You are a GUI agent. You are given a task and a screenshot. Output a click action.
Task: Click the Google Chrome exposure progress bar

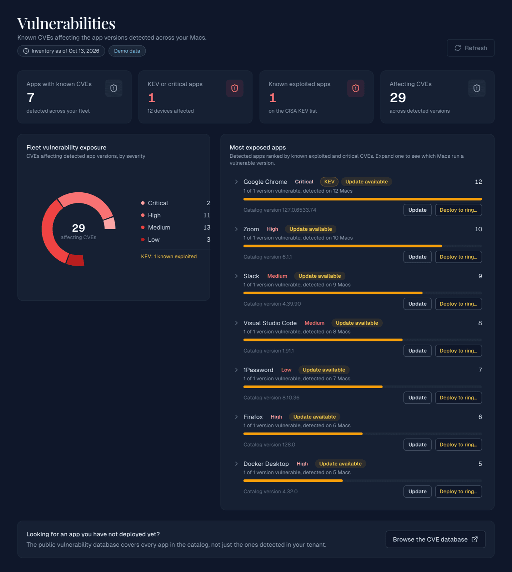pos(363,199)
